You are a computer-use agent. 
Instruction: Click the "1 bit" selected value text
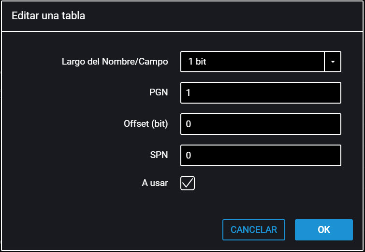coord(197,62)
